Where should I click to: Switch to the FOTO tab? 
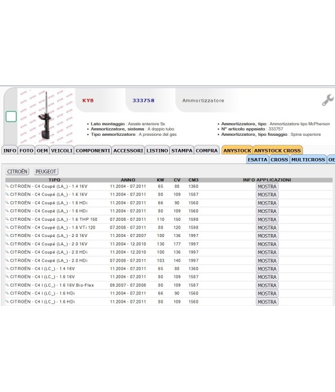click(x=26, y=150)
